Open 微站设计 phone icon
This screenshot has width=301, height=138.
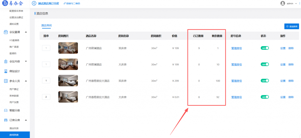[6, 71]
